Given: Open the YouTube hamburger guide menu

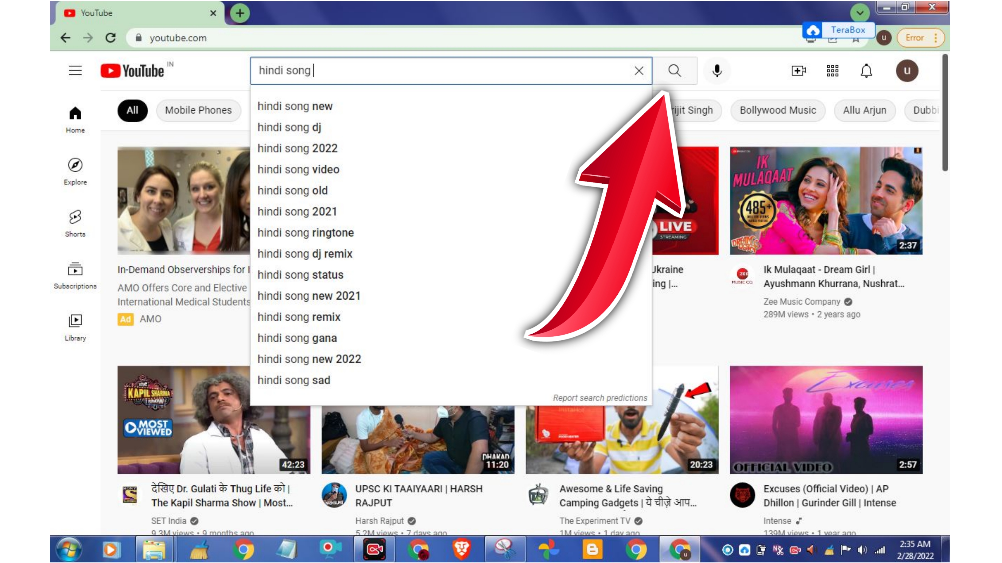Looking at the screenshot, I should (75, 71).
